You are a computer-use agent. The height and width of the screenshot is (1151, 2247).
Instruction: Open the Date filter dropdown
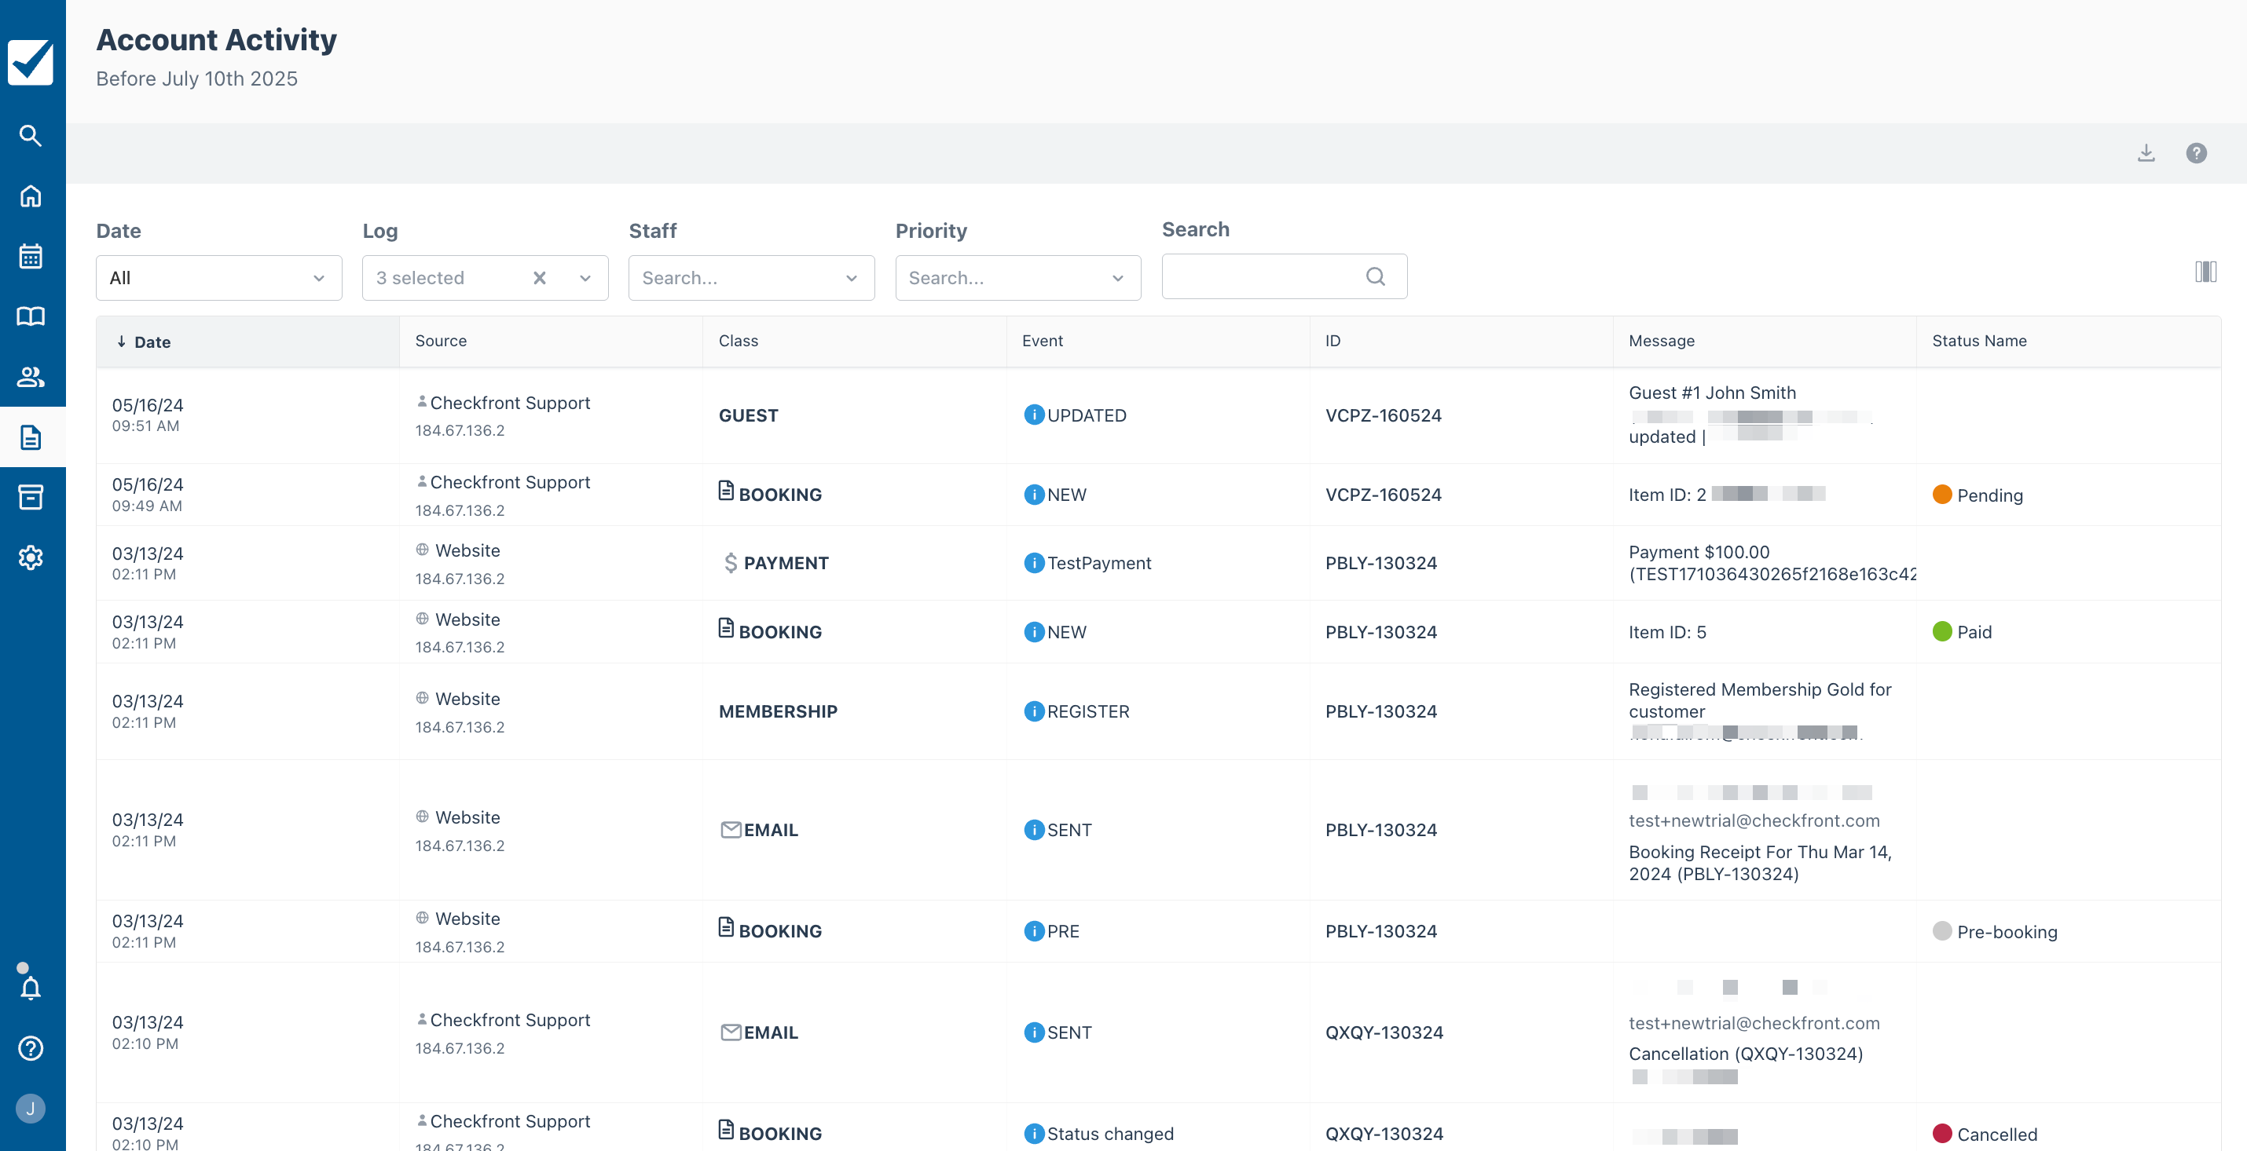[x=219, y=278]
